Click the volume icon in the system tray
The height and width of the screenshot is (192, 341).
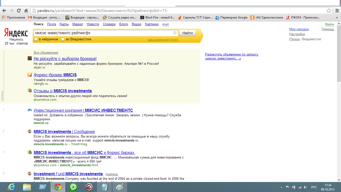pyautogui.click(x=306, y=187)
